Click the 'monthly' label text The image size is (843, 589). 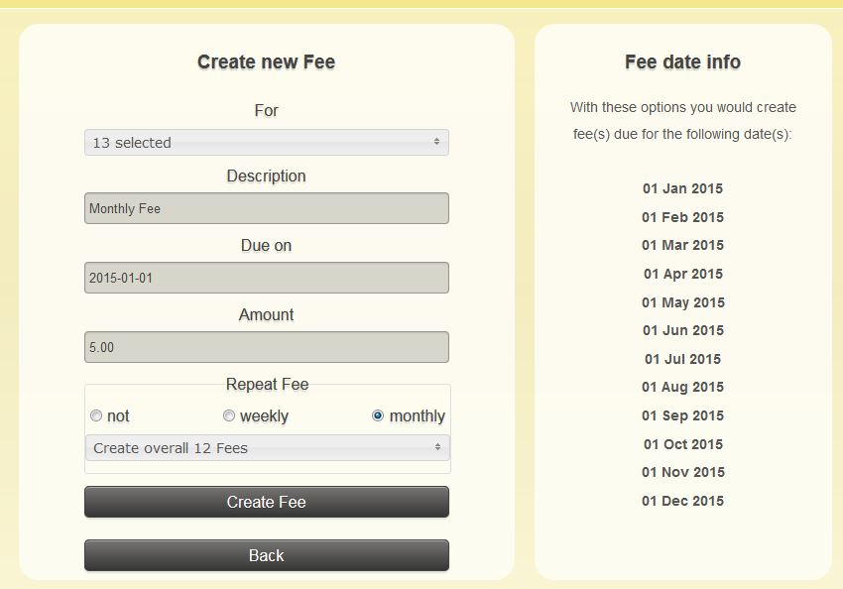417,416
